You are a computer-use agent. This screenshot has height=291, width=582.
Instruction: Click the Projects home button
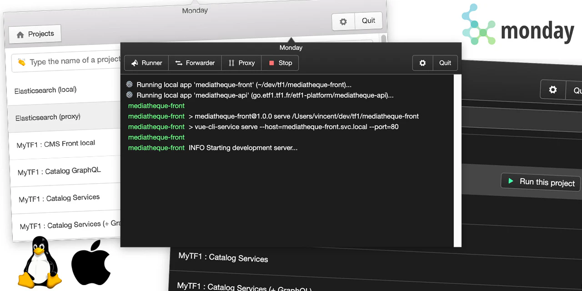(35, 34)
